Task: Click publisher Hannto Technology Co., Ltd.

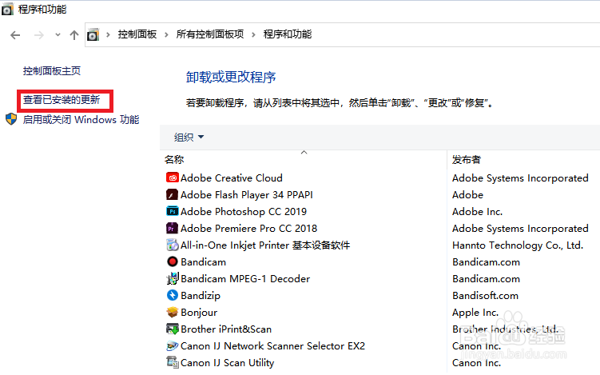Action: tap(518, 245)
